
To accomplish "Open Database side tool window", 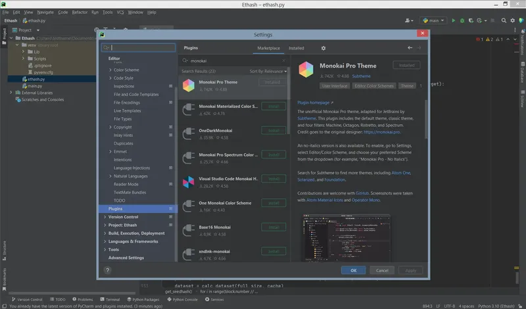I will [x=523, y=72].
